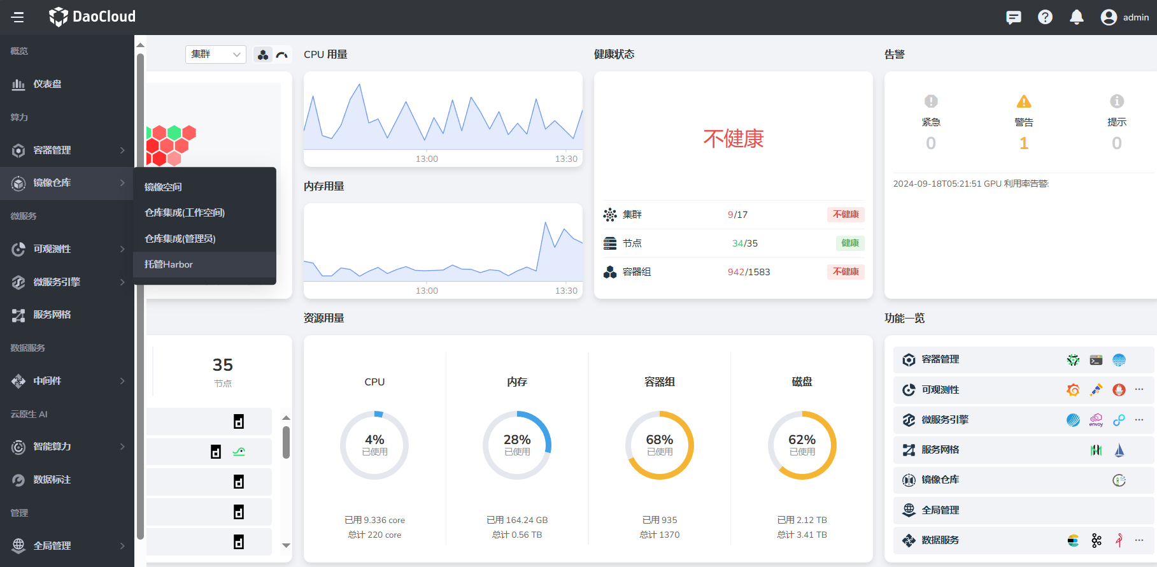The height and width of the screenshot is (567, 1157).
Task: Switch to cluster honeycomb view toggle
Action: [263, 55]
